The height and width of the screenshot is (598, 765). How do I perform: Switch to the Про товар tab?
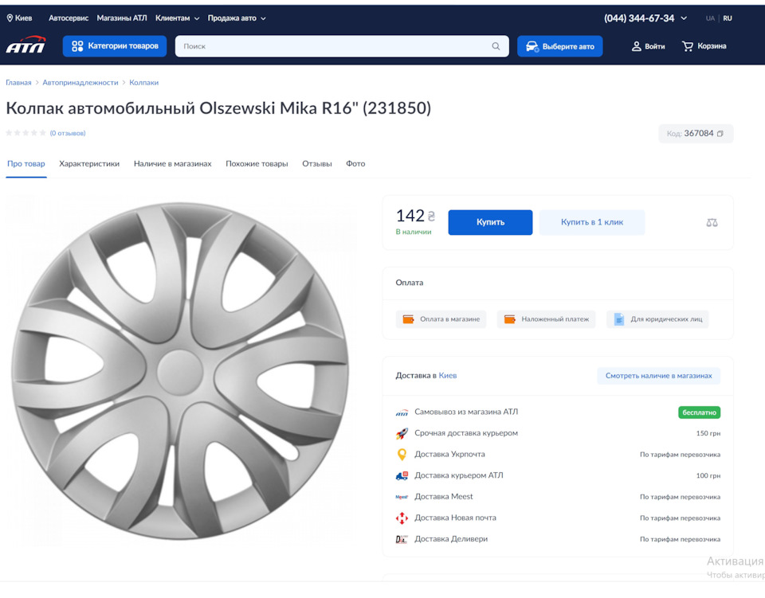pos(25,164)
